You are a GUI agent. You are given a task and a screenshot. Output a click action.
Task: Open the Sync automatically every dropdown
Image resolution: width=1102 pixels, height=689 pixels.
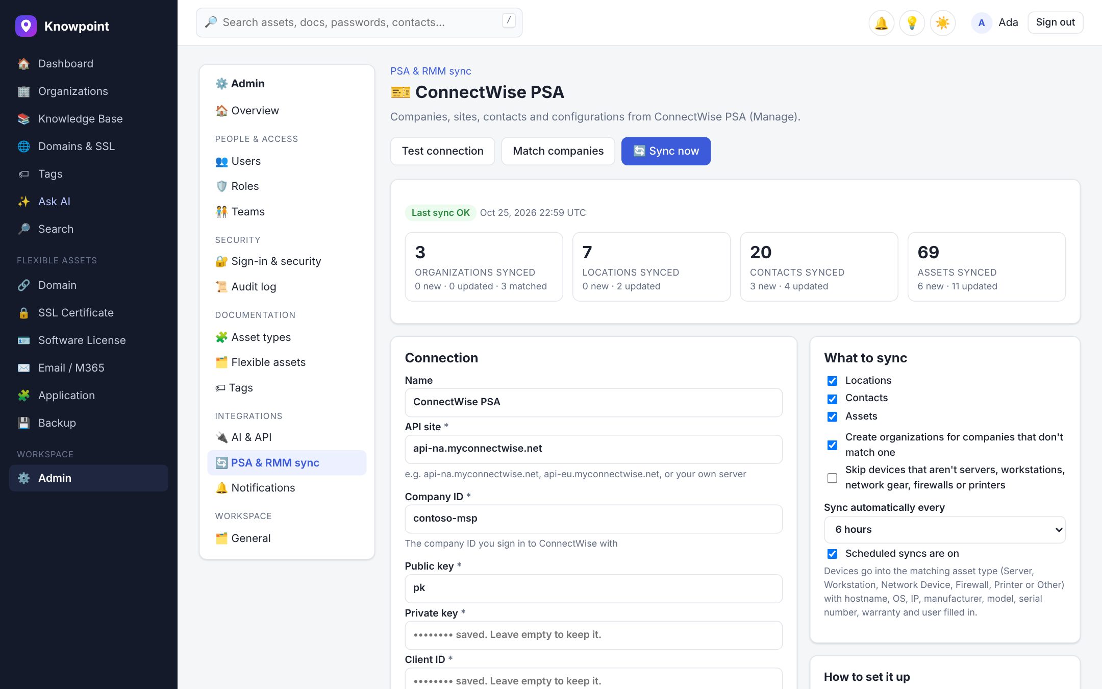coord(945,530)
